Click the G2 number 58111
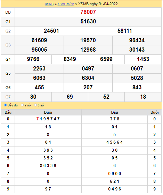The width and height of the screenshot is (163, 195). [x=125, y=31]
